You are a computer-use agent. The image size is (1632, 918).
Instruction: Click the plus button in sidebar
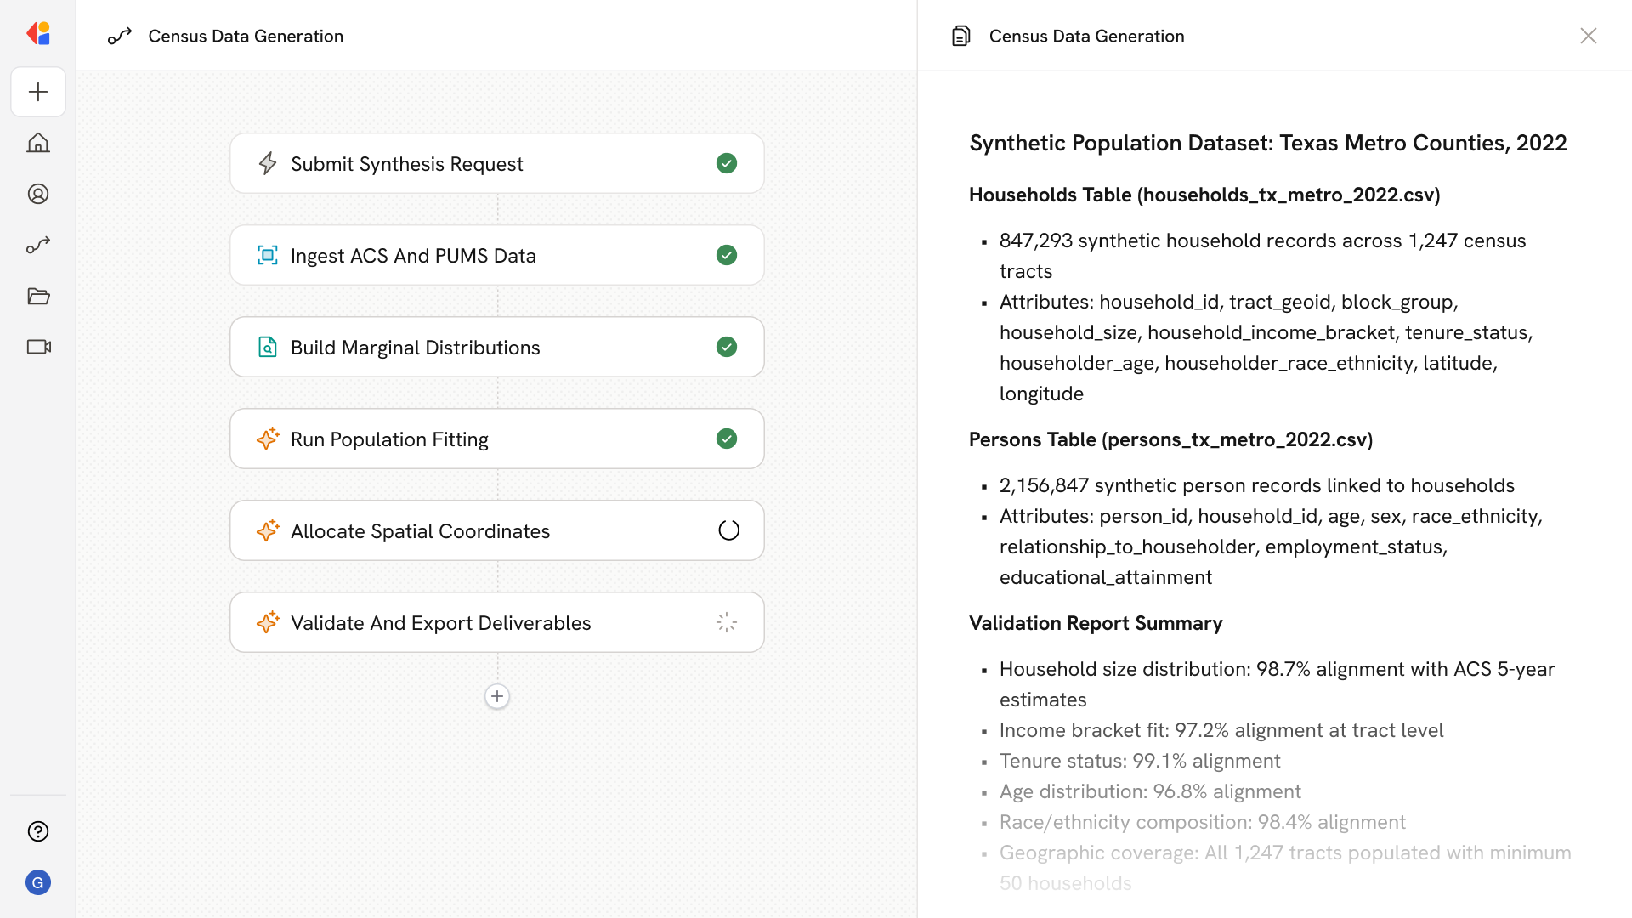tap(38, 92)
